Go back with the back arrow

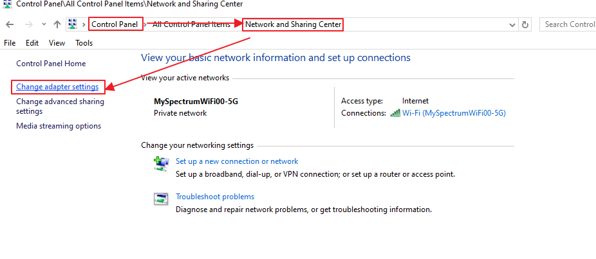[10, 24]
